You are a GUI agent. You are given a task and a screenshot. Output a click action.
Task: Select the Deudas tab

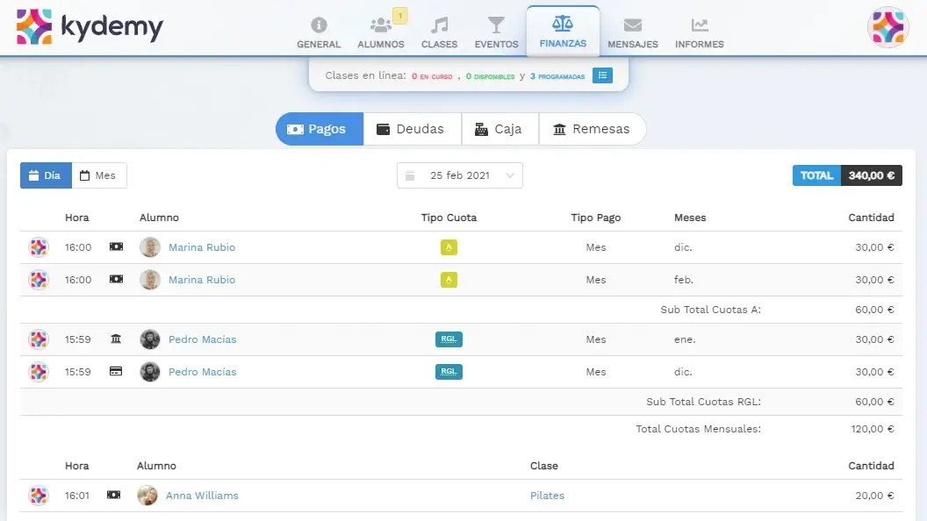pos(410,129)
